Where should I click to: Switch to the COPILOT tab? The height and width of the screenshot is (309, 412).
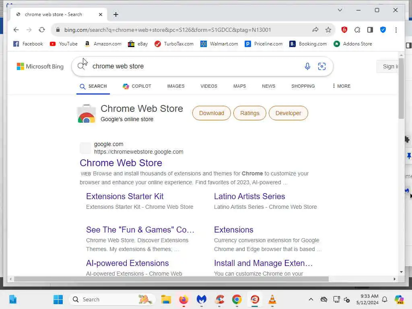click(x=137, y=86)
